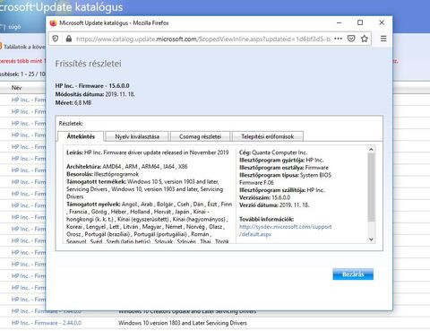The image size is (430, 331).
Task: Click the details scrollbar up arrow
Action: click(371, 149)
